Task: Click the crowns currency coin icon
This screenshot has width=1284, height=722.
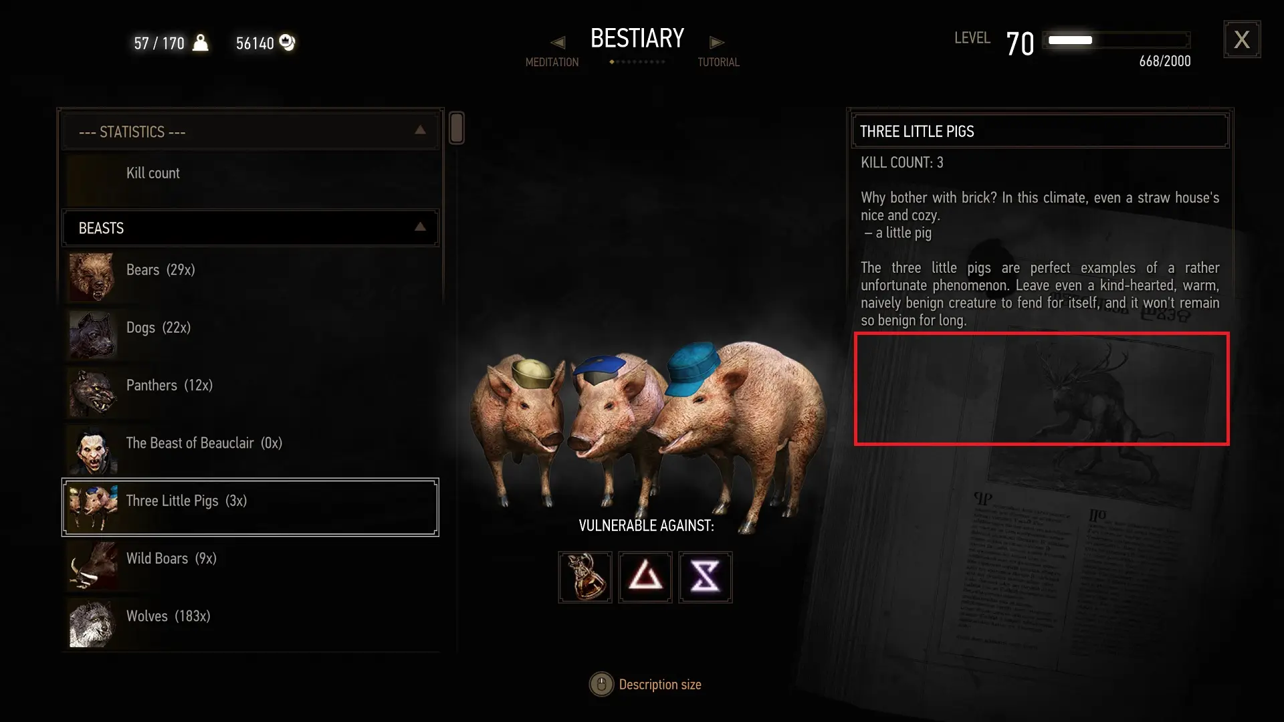Action: tap(287, 43)
